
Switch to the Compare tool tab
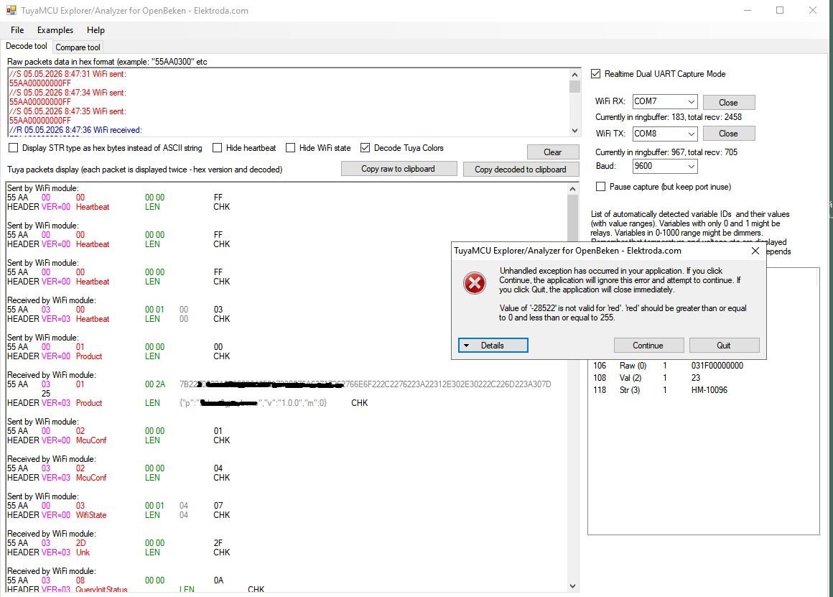[78, 47]
